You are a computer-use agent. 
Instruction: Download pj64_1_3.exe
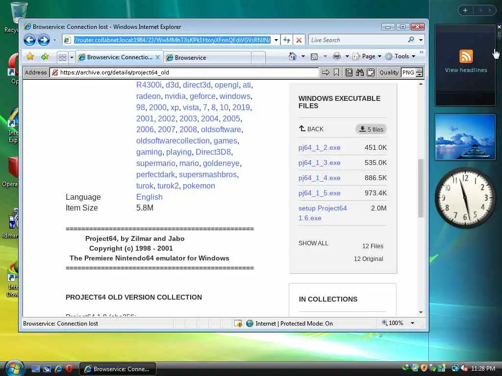click(319, 163)
